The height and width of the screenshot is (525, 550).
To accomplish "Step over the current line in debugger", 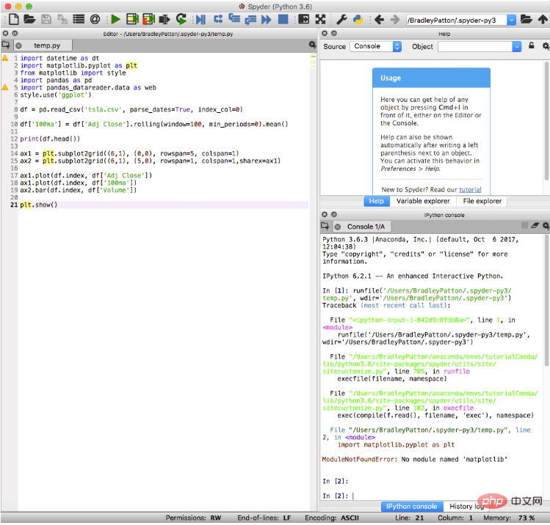I will [218, 19].
